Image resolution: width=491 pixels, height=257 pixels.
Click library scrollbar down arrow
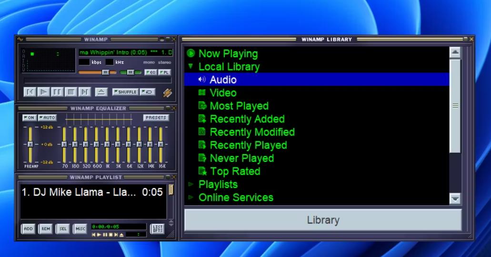tap(455, 198)
